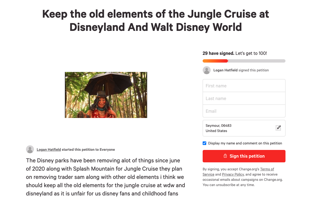Screen dimensions: 328x207
Task: Click the signature progress bar
Action: pyautogui.click(x=244, y=61)
